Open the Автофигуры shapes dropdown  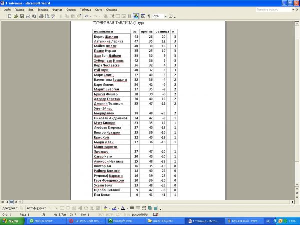(x=36, y=208)
